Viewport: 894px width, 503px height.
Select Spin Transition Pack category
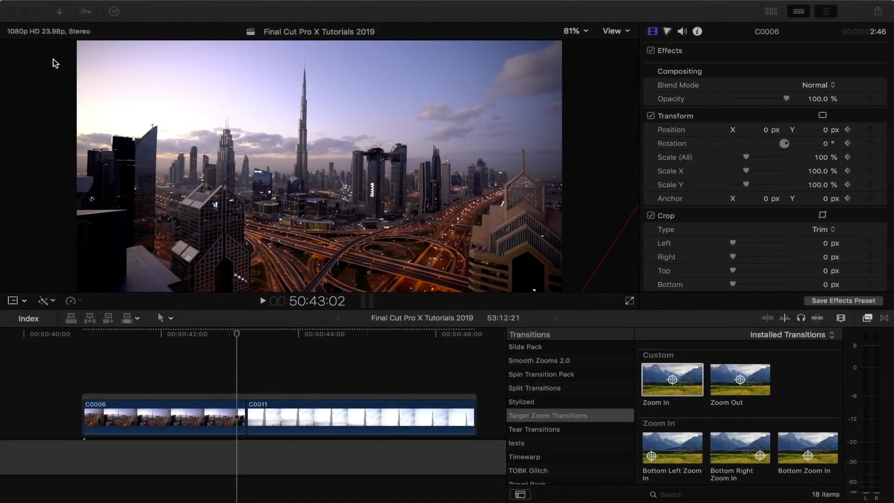pyautogui.click(x=541, y=374)
